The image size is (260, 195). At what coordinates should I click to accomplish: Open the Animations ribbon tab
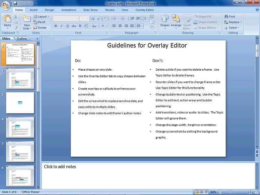coord(69,10)
